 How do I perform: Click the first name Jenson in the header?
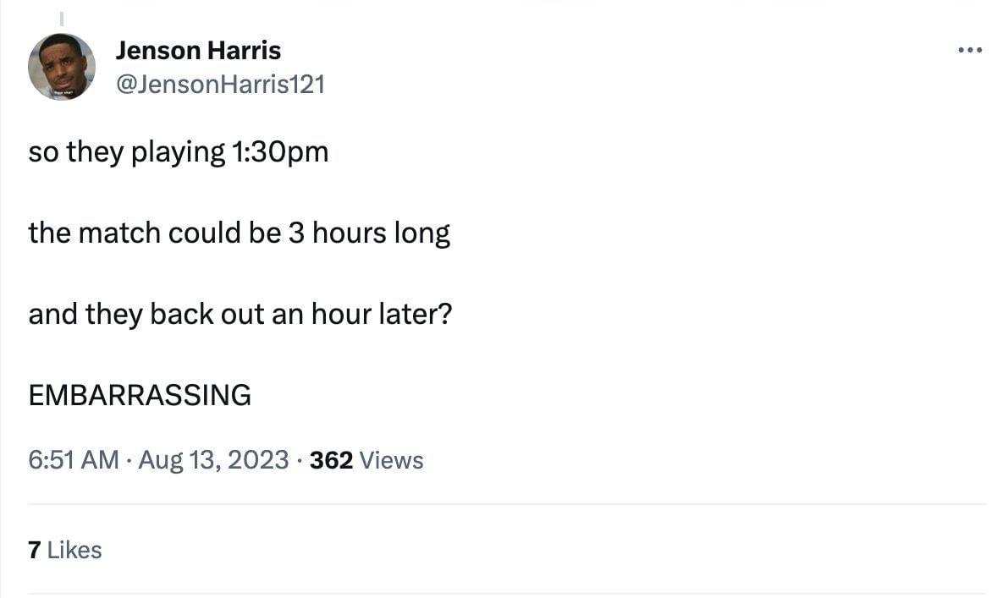151,51
